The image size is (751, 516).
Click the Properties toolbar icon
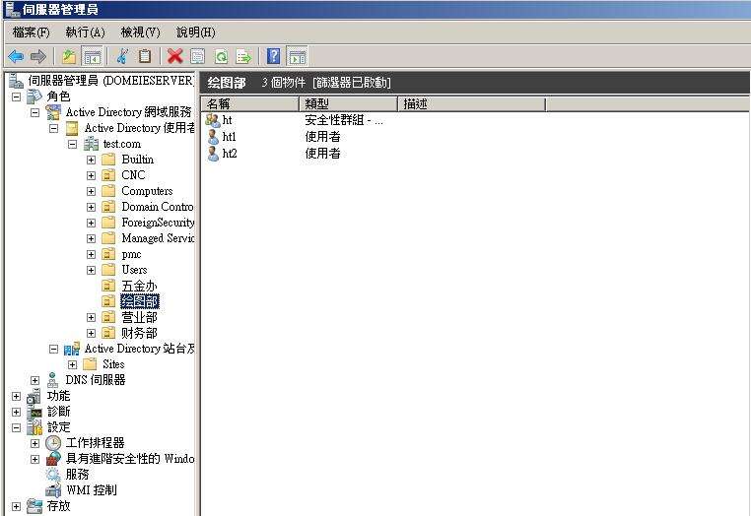point(197,56)
